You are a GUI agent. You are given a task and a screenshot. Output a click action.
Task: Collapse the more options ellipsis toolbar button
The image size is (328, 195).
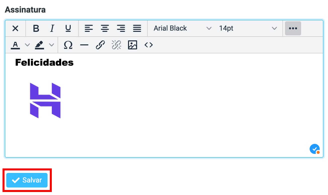point(293,28)
